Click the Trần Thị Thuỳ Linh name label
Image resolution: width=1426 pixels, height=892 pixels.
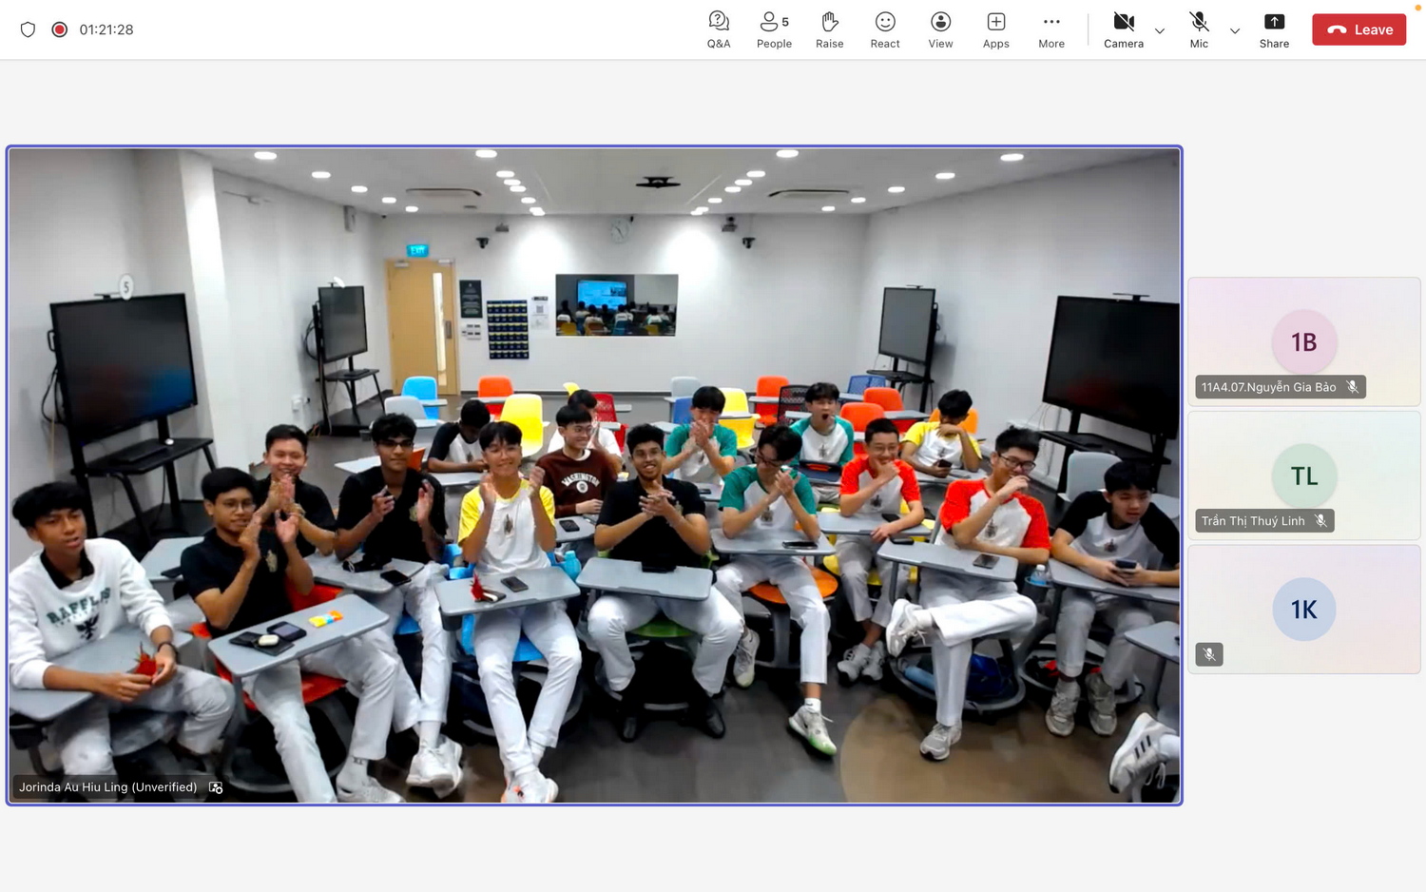(1253, 521)
